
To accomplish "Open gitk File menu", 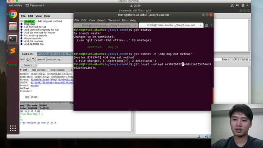I will 23,16.
